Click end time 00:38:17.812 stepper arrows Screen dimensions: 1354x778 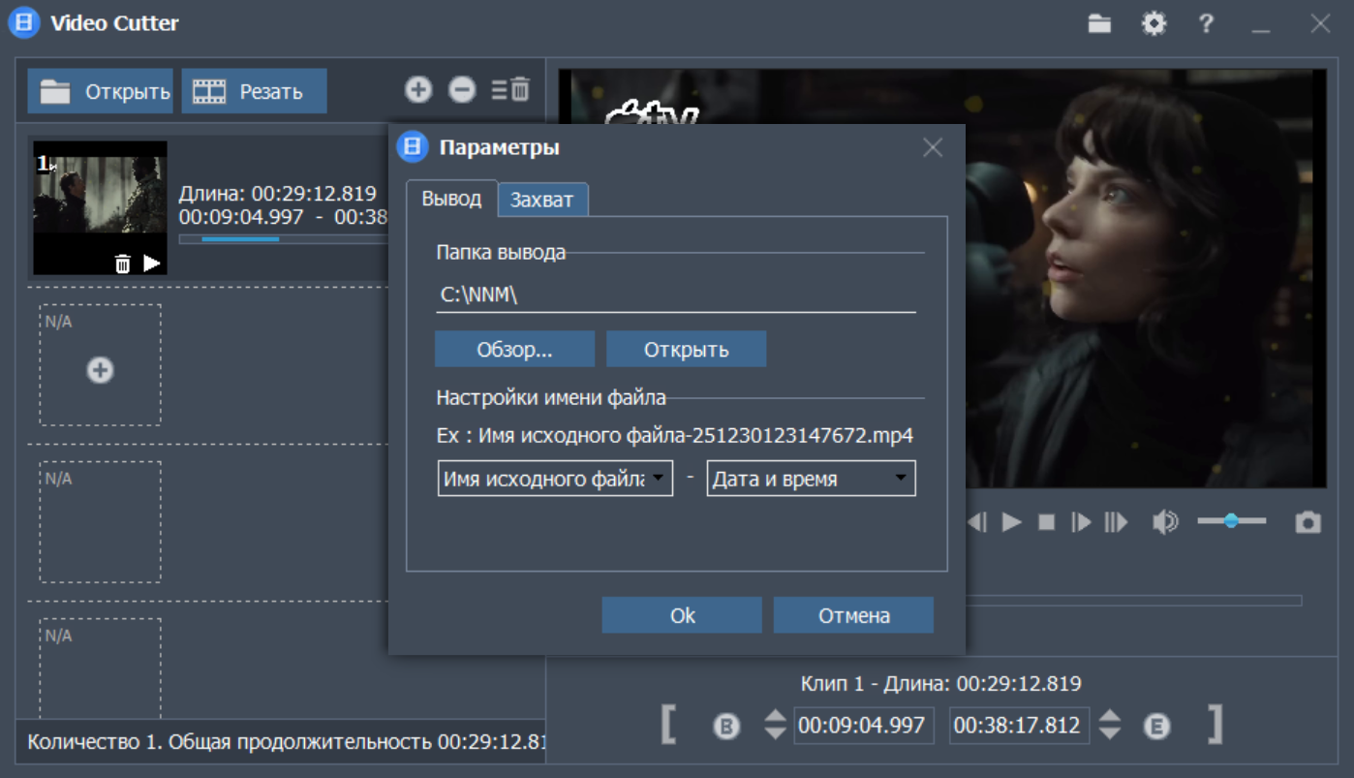[x=1110, y=725]
